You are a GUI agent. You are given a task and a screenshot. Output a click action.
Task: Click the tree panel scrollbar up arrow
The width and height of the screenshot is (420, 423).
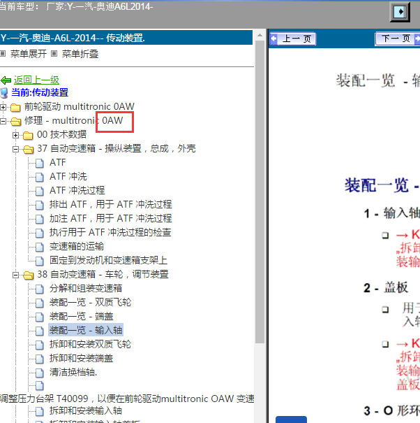point(260,35)
